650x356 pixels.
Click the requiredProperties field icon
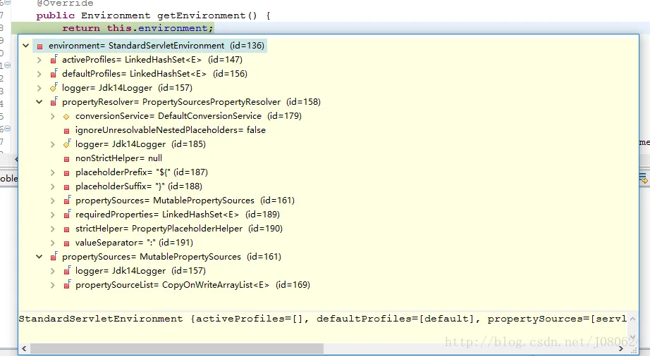(x=67, y=214)
